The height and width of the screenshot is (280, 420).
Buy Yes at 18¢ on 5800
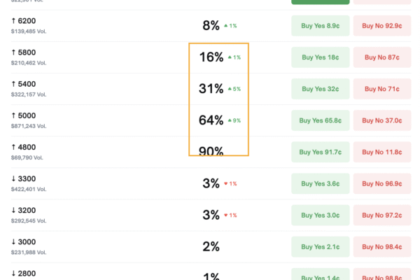(x=320, y=57)
